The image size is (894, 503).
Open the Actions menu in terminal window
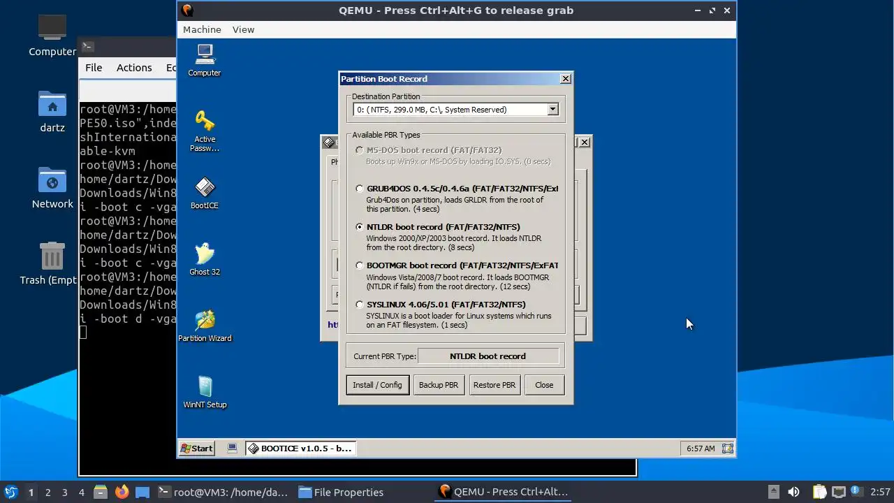click(134, 68)
